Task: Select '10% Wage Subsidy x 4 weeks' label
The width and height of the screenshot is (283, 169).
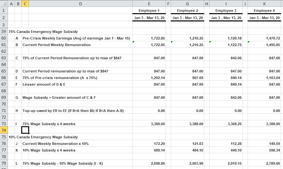Action: 49,150
